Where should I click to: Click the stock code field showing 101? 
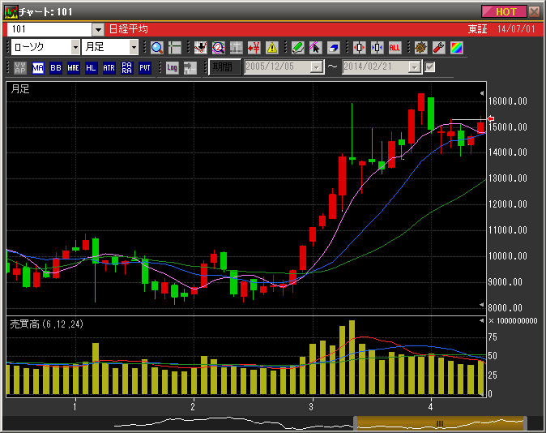click(x=49, y=29)
